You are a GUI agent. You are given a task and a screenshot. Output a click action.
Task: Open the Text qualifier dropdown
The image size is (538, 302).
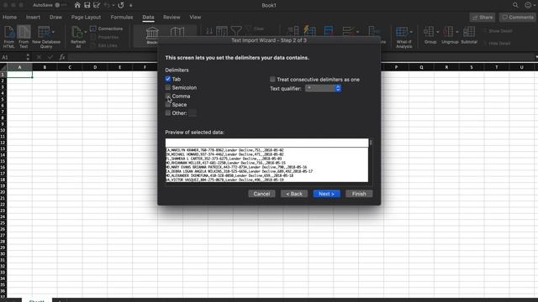coord(323,88)
